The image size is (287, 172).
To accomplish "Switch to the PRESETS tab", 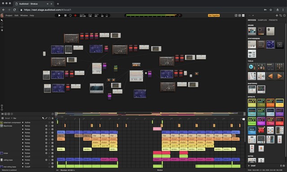I will click(273, 20).
